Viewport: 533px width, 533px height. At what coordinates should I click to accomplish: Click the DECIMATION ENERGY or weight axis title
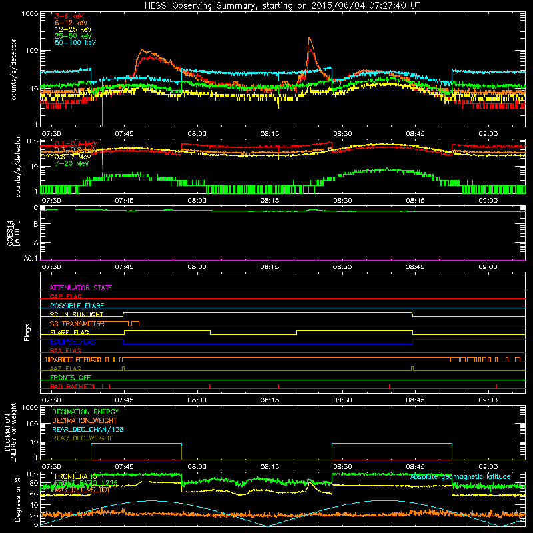(10, 432)
